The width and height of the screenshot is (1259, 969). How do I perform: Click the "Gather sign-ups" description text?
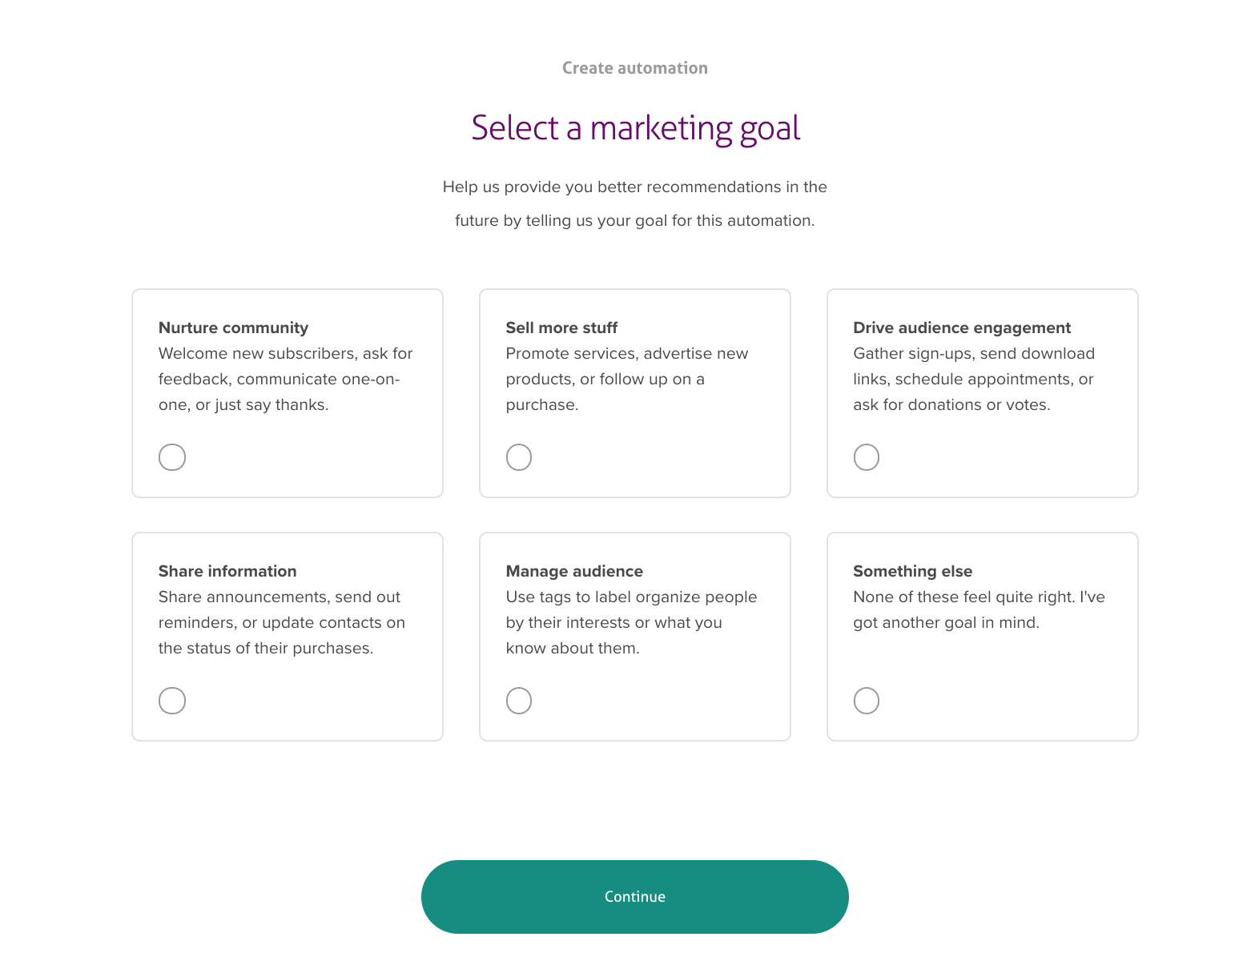point(973,379)
